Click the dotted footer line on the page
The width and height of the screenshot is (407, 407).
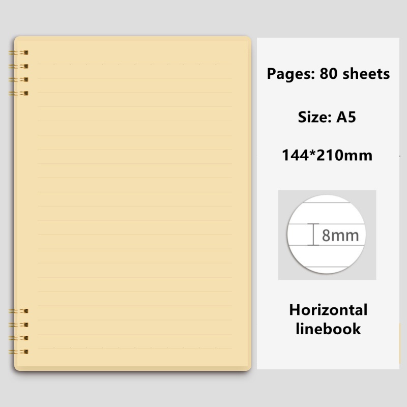click(135, 348)
